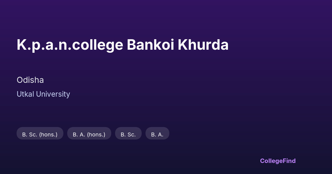Click the word Bankoi in the heading
332x174 pixels.
151,45
